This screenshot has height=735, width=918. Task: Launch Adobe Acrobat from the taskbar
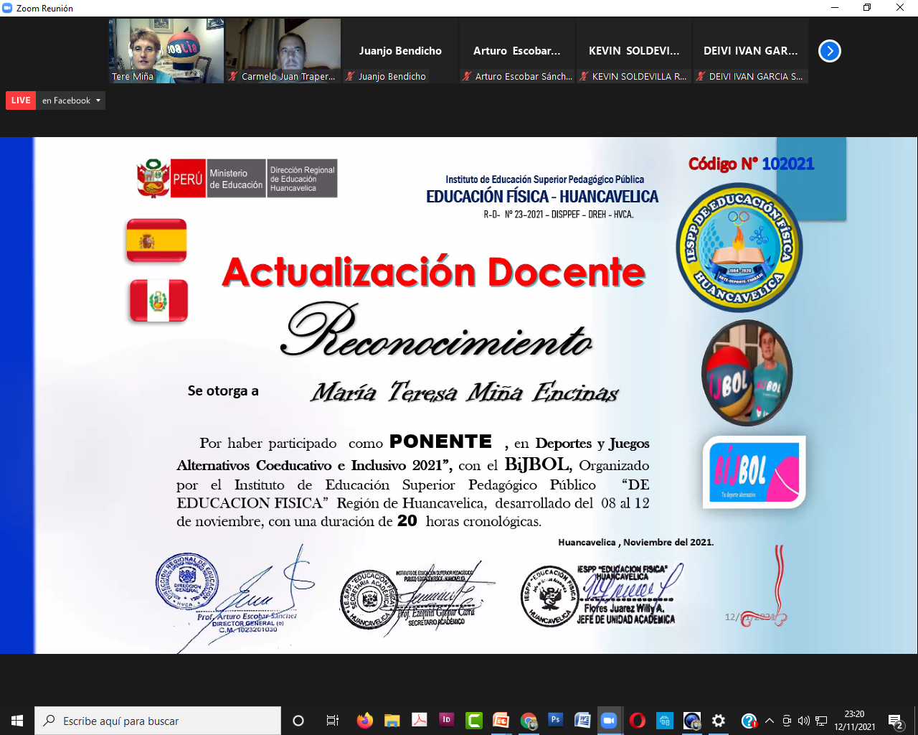[420, 721]
